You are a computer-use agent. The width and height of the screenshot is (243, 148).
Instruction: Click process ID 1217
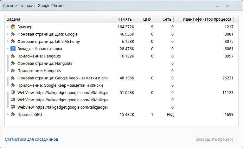click(x=229, y=27)
